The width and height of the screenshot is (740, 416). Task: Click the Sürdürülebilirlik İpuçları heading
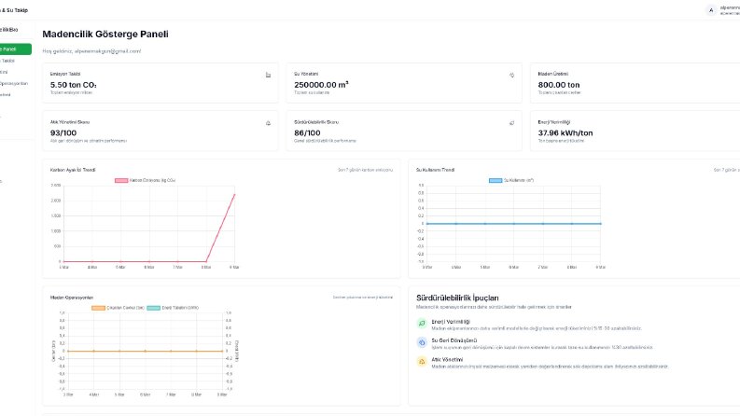[x=457, y=298]
